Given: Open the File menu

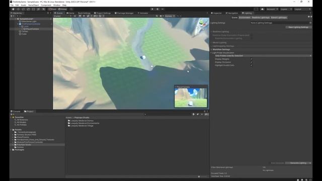Looking at the screenshot, I should click(x=12, y=5).
